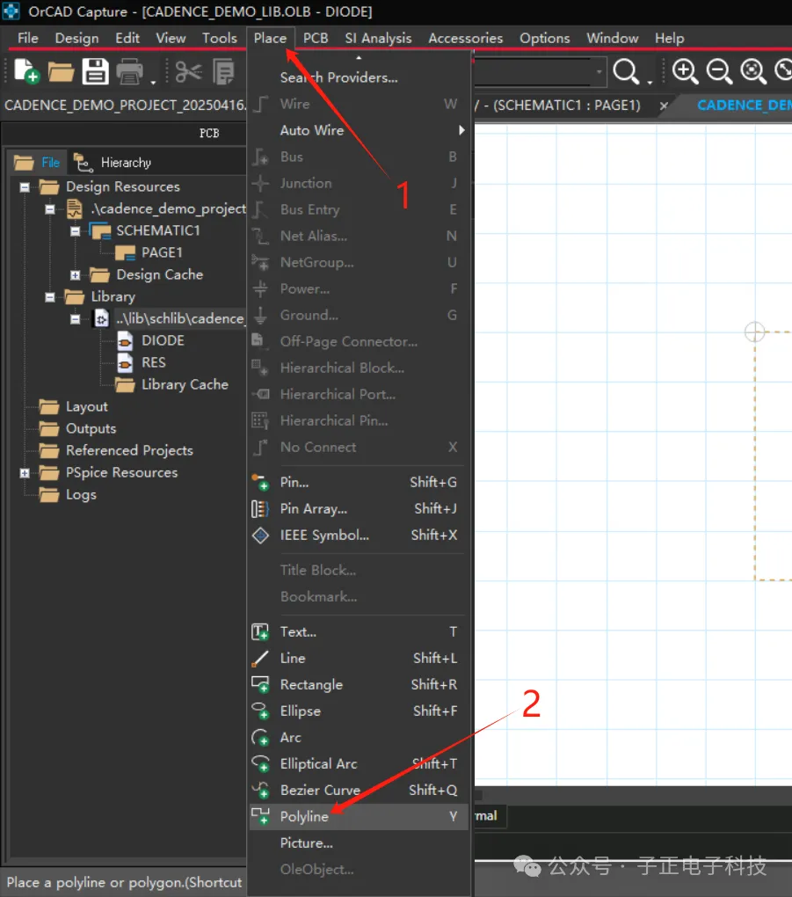Click the Zoom to region icon
Screen dimensions: 792x897
[x=753, y=71]
